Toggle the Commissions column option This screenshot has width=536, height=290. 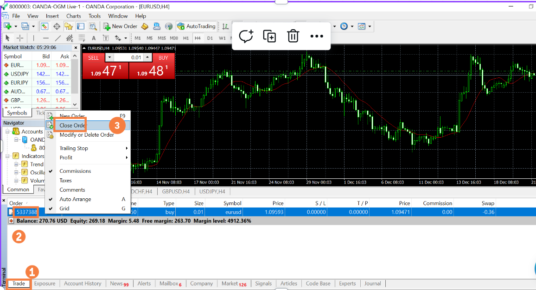click(75, 171)
